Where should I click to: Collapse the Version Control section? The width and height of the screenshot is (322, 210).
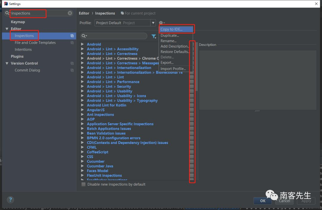[x=7, y=63]
